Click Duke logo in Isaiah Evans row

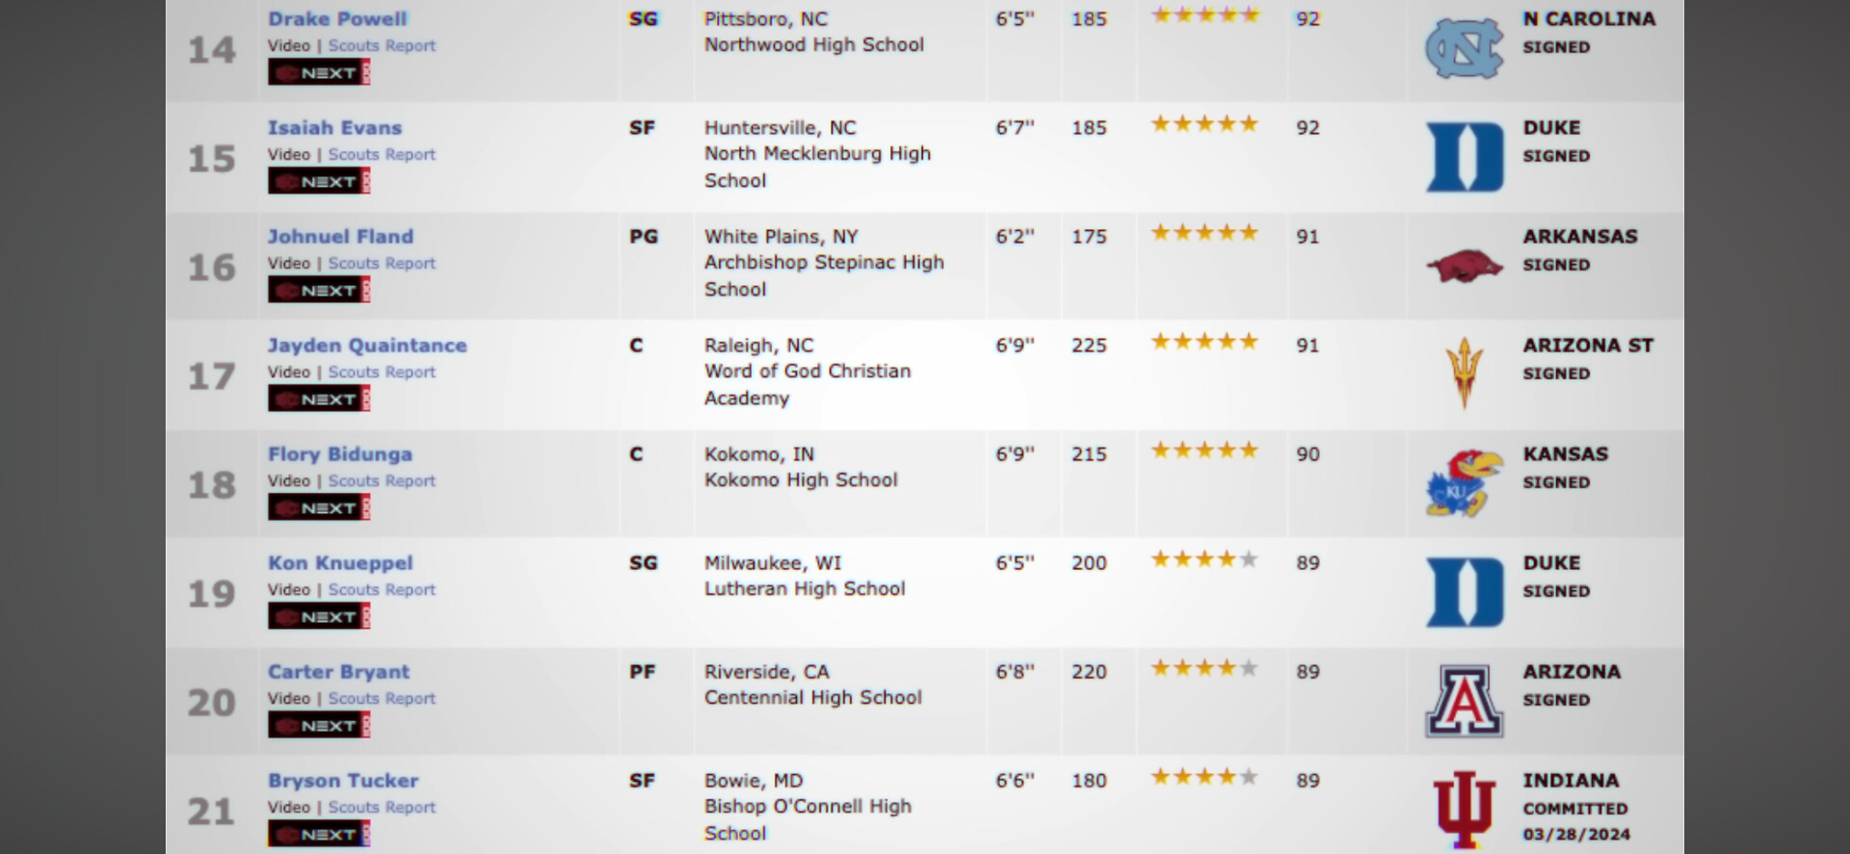[x=1464, y=157]
